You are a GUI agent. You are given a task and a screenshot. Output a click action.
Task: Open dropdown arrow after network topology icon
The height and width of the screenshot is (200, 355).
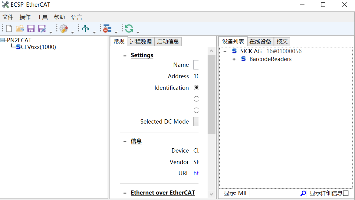(94, 32)
